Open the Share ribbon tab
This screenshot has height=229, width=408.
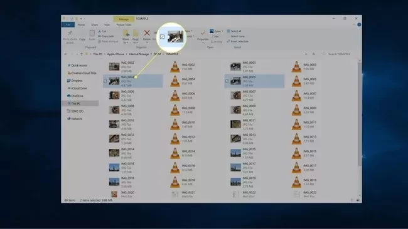click(94, 24)
